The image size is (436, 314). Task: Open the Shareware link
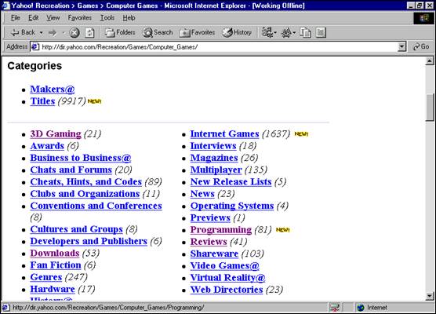214,254
